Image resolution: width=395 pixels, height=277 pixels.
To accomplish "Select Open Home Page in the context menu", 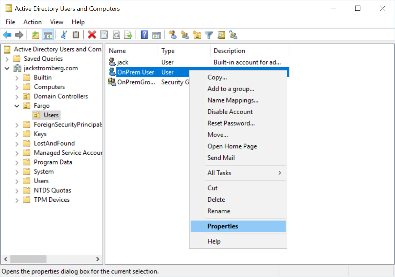I will pyautogui.click(x=238, y=146).
